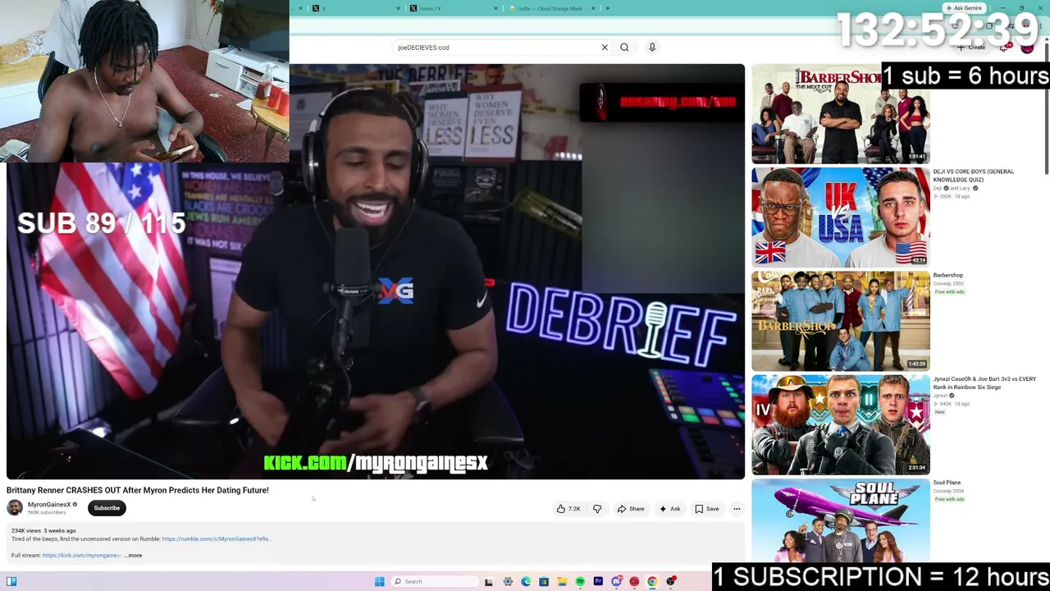The height and width of the screenshot is (591, 1050).
Task: Open DEJI VS CORE BOYS video title
Action: [974, 176]
